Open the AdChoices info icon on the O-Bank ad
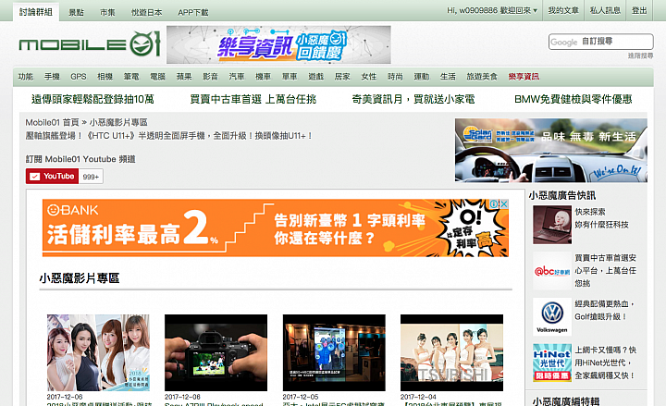 (x=494, y=203)
